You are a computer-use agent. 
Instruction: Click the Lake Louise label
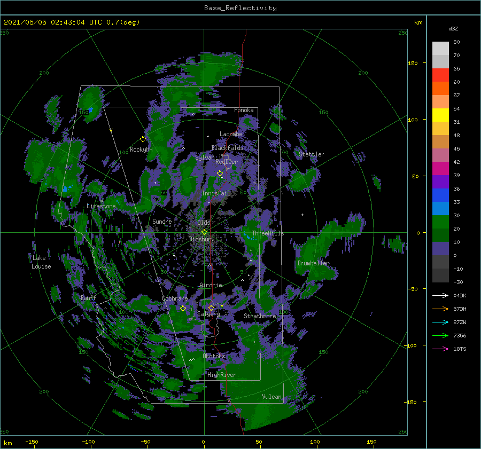[x=41, y=262]
